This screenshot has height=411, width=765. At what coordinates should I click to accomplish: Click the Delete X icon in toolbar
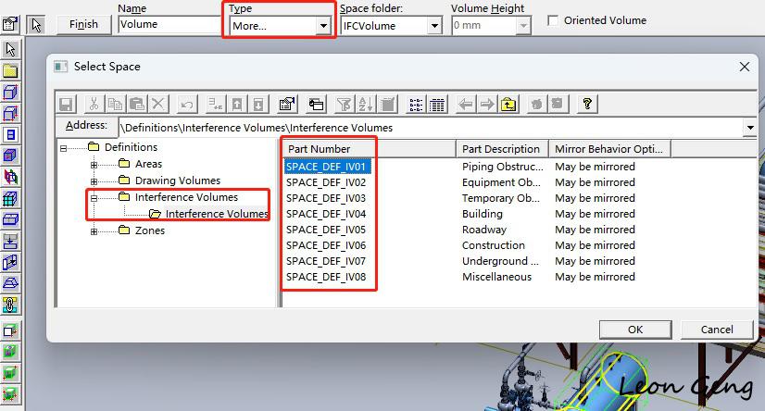point(158,105)
